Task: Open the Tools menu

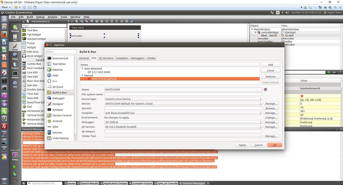Action: pyautogui.click(x=64, y=17)
